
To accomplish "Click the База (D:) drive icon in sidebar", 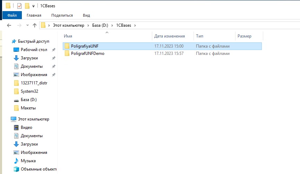I will (x=16, y=100).
